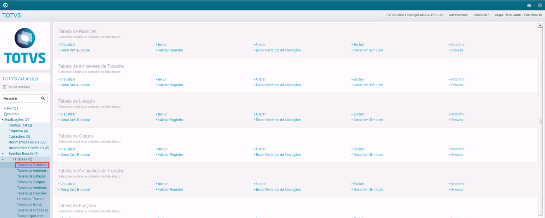Click the 08/06/2017 date in header
Screen dimensions: 545x218
pos(481,15)
